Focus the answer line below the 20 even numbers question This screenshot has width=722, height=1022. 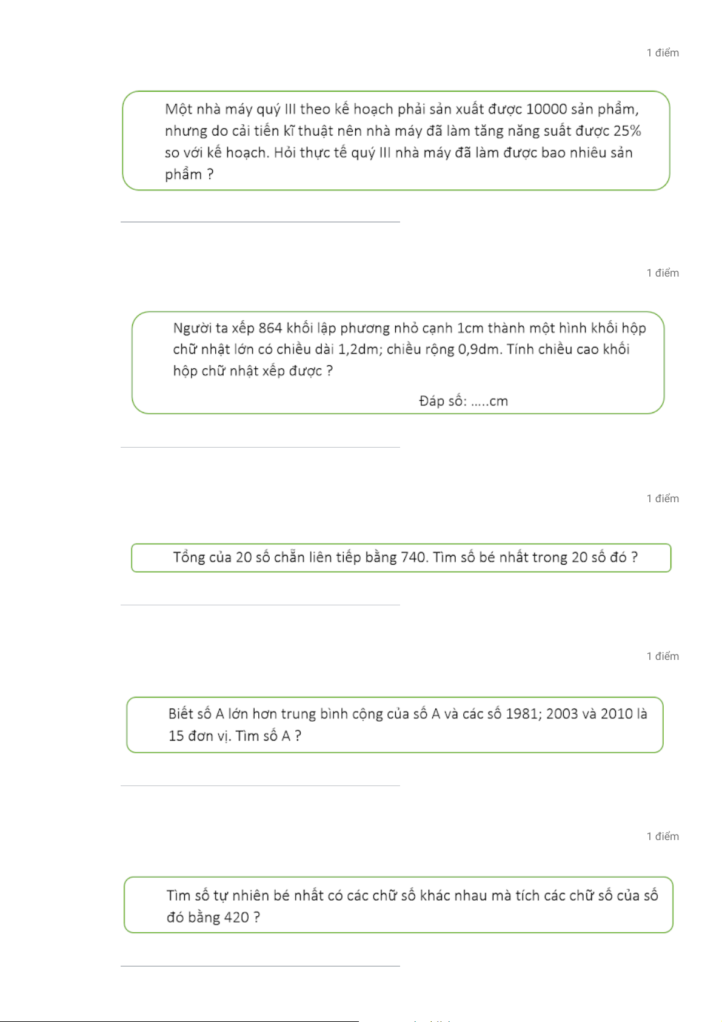[x=260, y=599]
